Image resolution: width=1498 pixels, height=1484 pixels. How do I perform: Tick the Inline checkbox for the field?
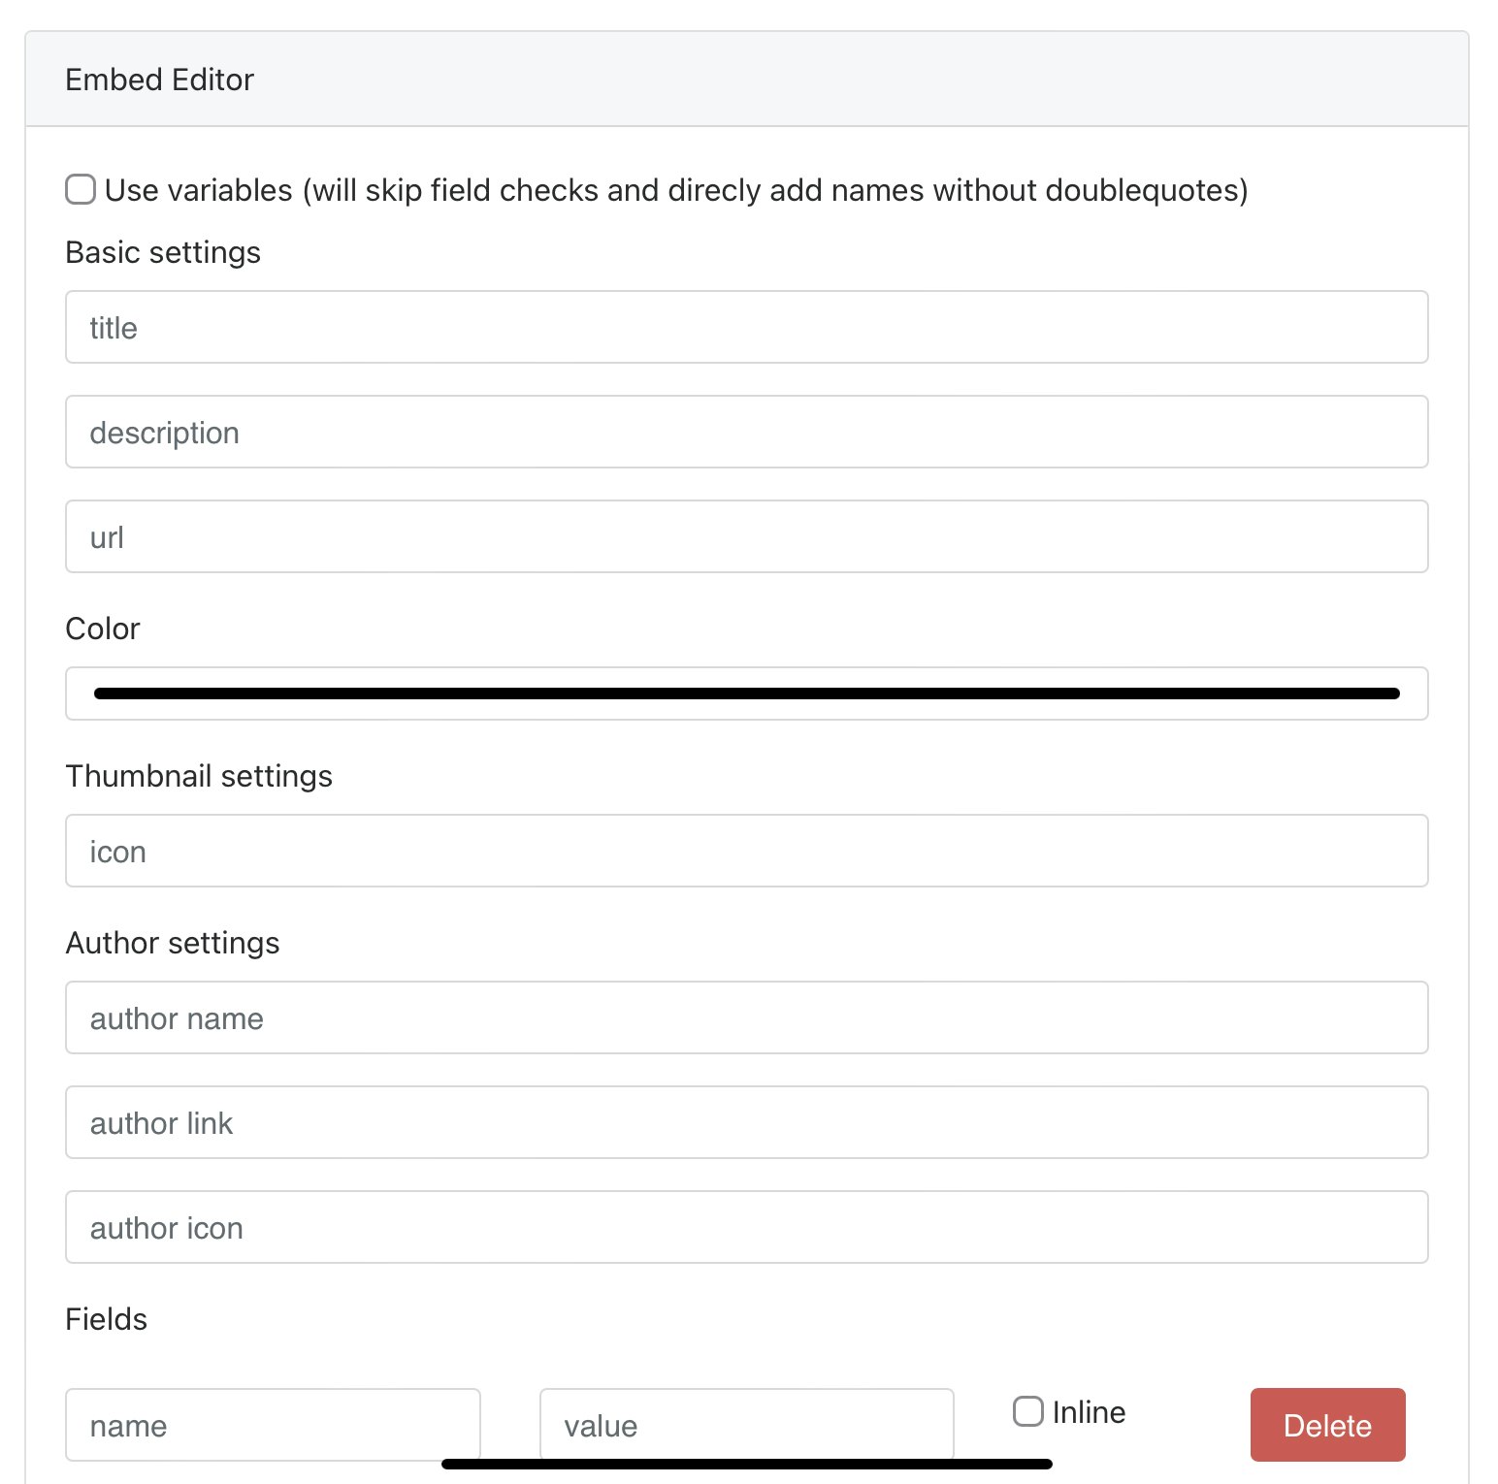1027,1411
